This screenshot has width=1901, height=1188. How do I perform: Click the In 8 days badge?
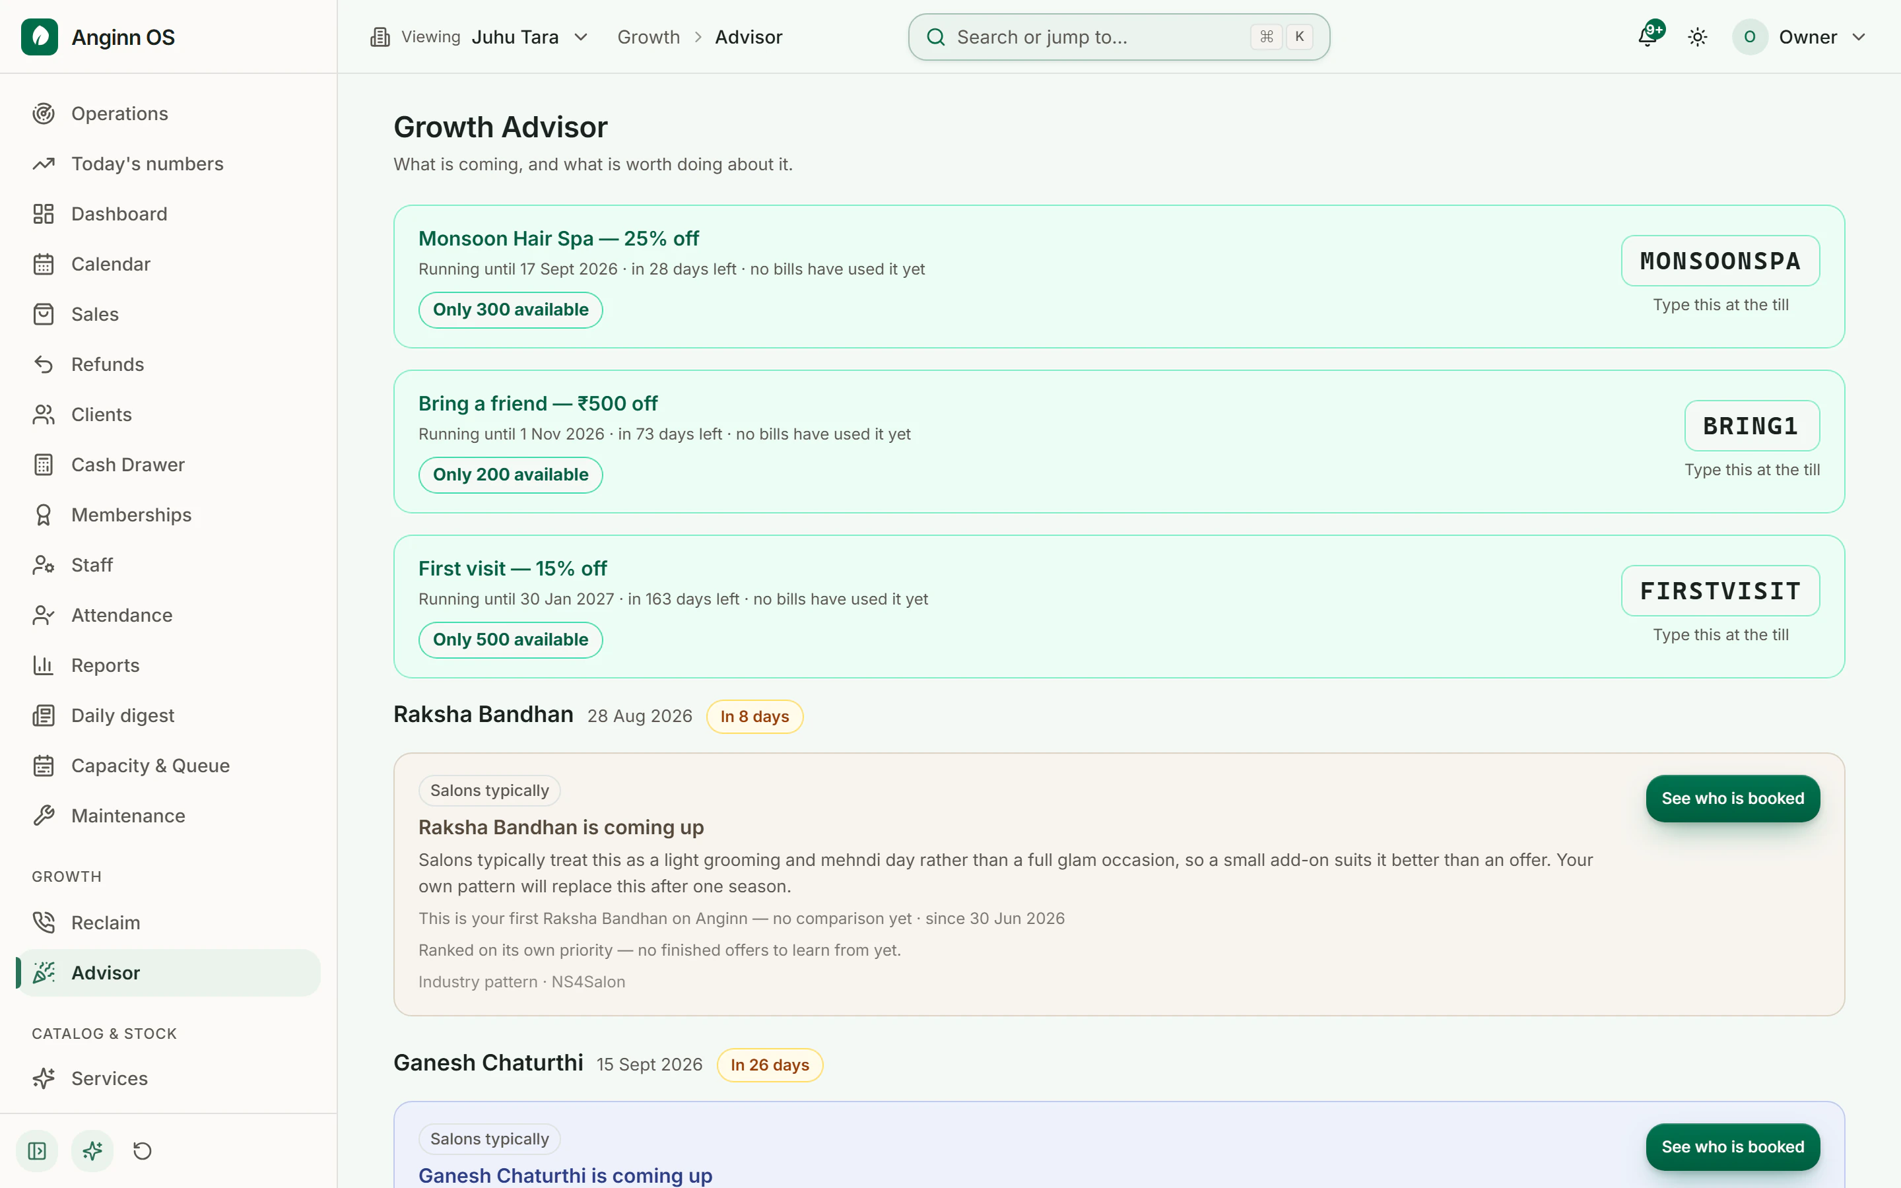coord(754,717)
